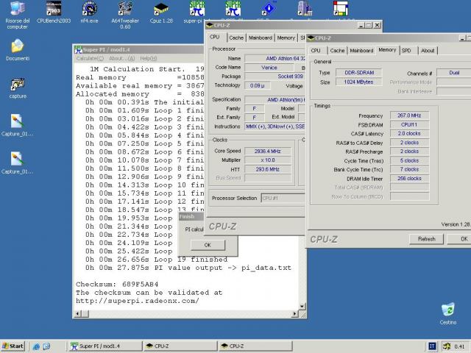Viewport: 471px width, 353px height.
Task: Open Documenti folder on desktop
Action: (18, 50)
